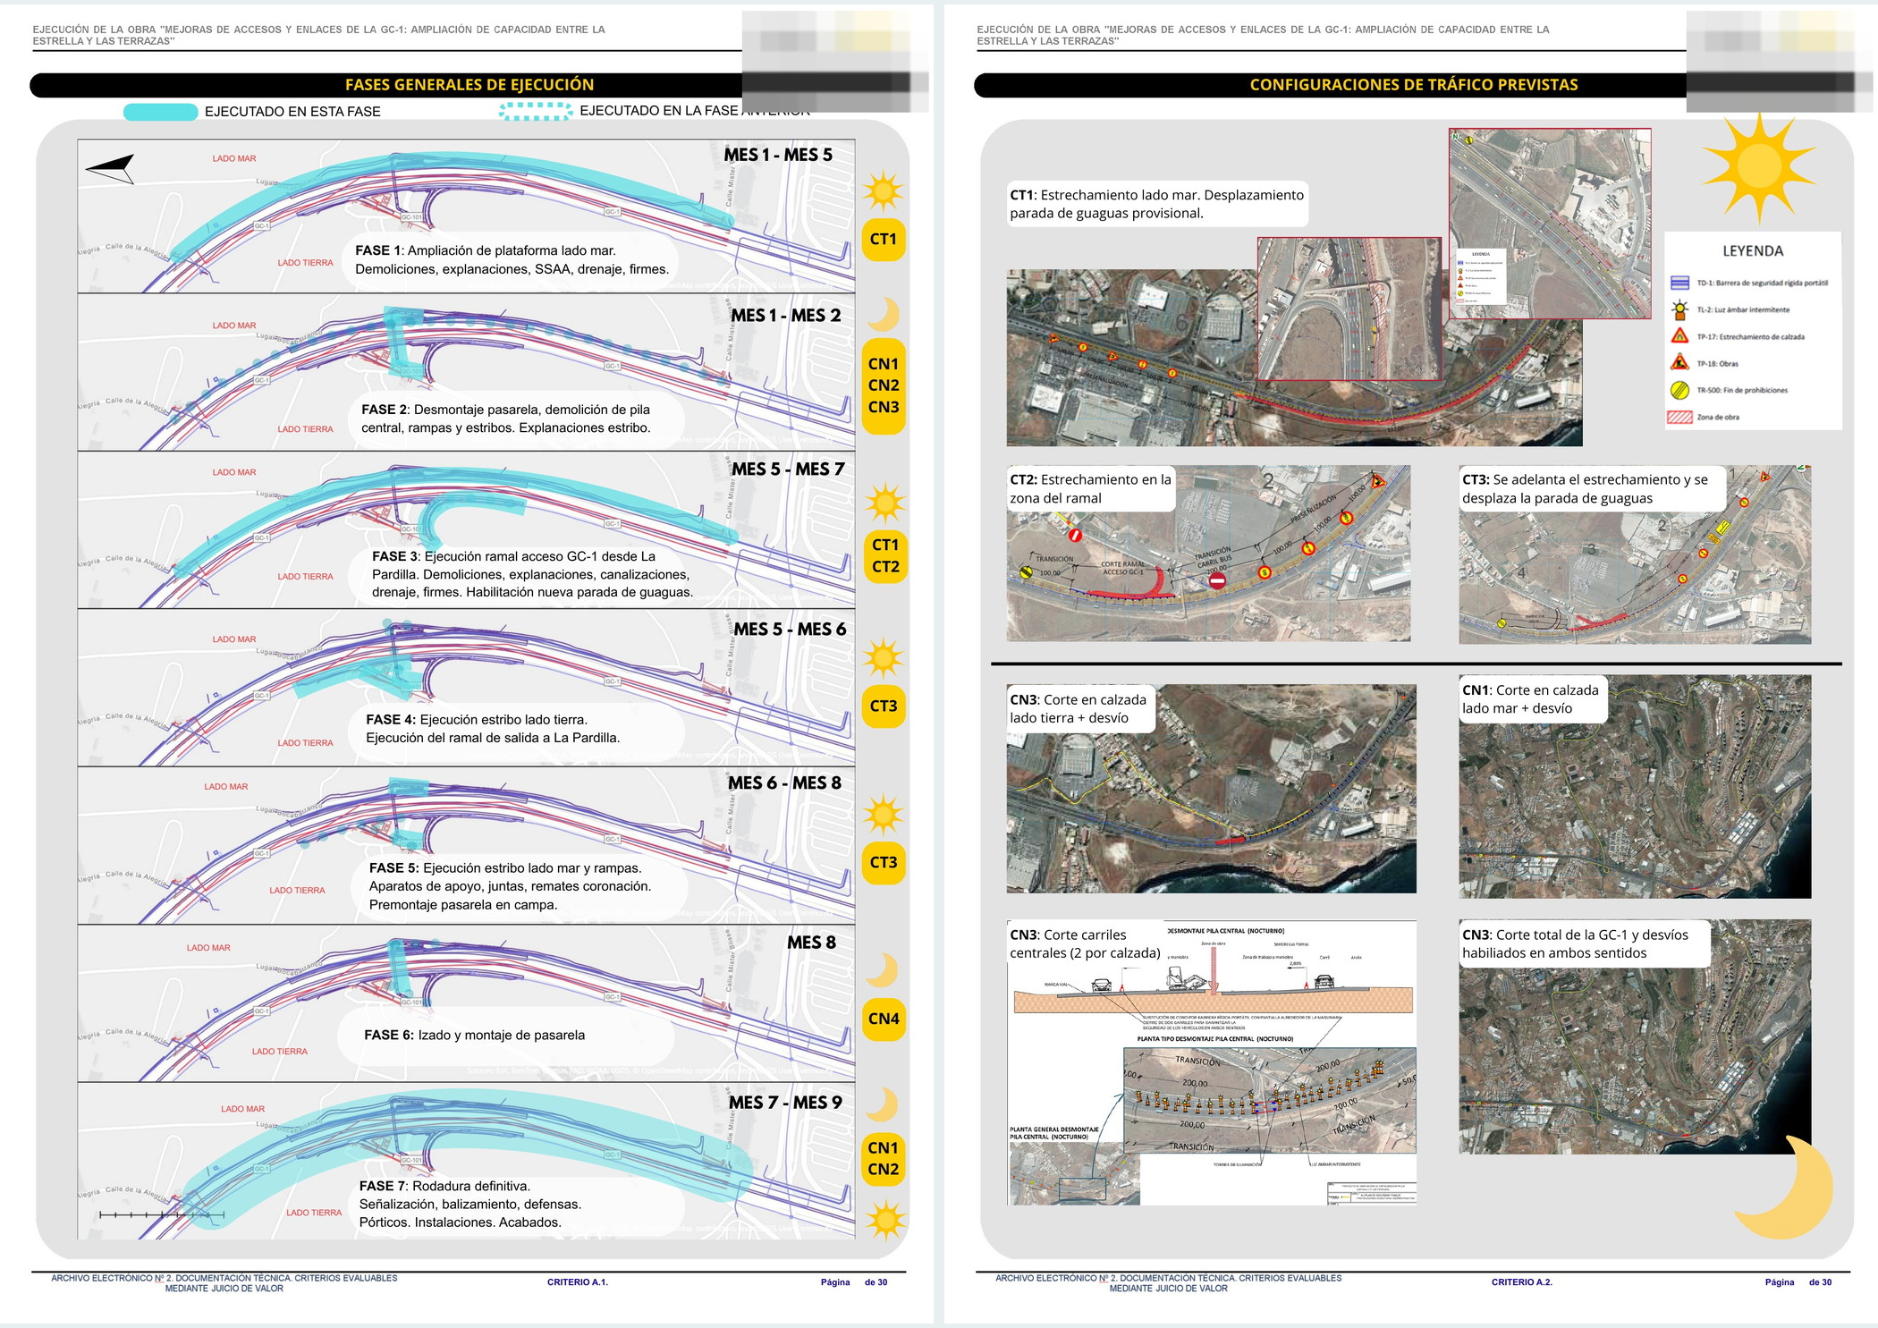Click the CT1 aerial photo with the red work zone
This screenshot has width=1878, height=1328.
(1294, 358)
